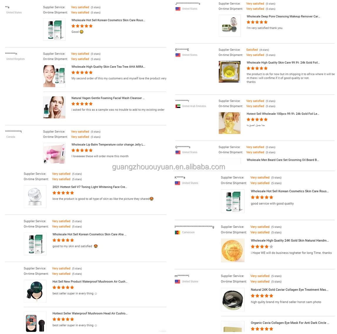Open "Hot Sell New Product Waterproof Mushroom" link
The image size is (337, 334).
(x=90, y=281)
